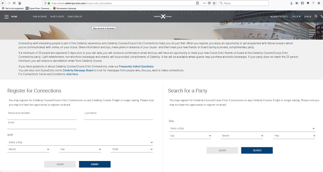Open ALREADY BOOKED menu item
323x172 pixels.
(x=279, y=17)
